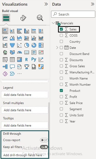Check the Gross Sales field
The image size is (96, 159).
pos(61,66)
